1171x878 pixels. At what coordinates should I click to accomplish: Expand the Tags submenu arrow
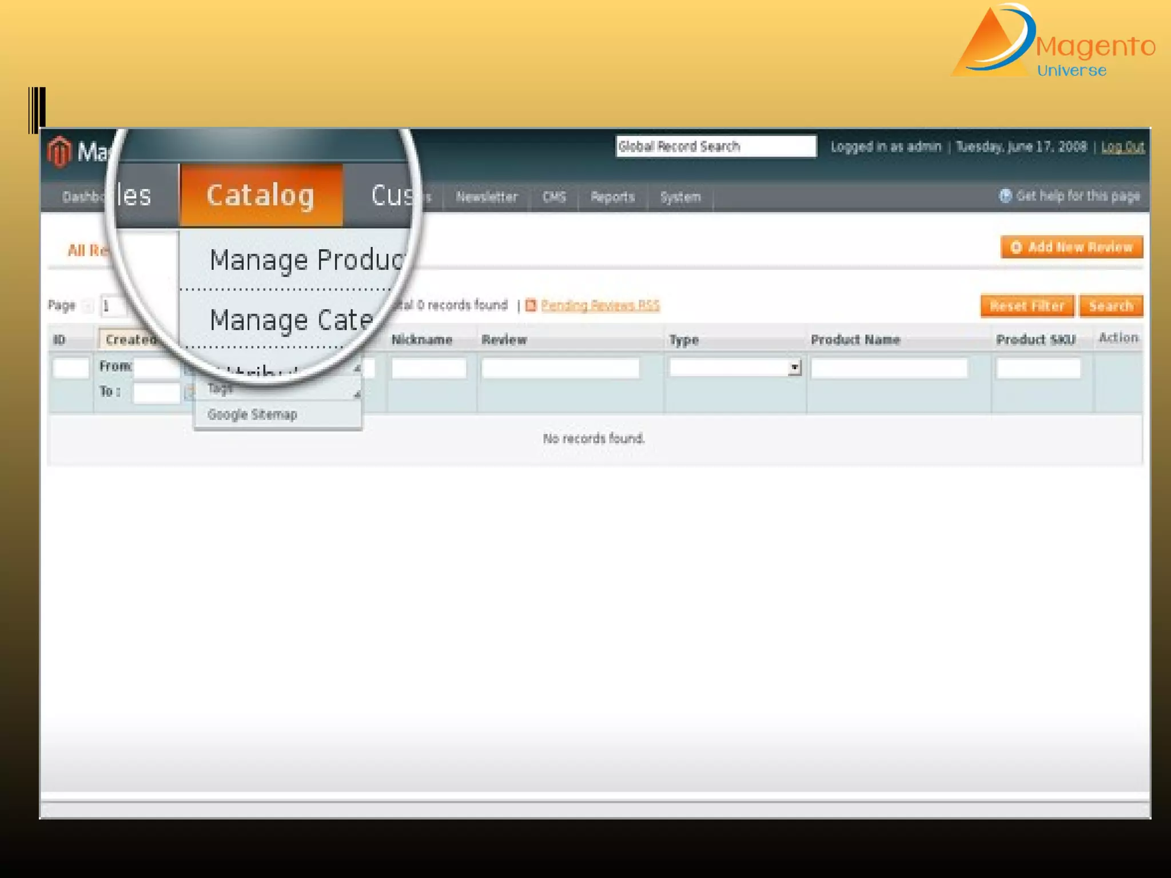(x=357, y=393)
